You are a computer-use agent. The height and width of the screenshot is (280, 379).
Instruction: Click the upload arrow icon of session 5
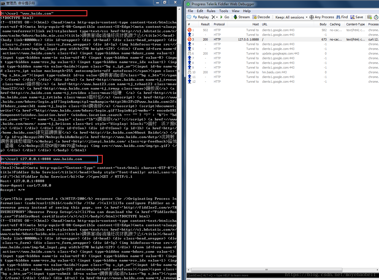(x=189, y=49)
